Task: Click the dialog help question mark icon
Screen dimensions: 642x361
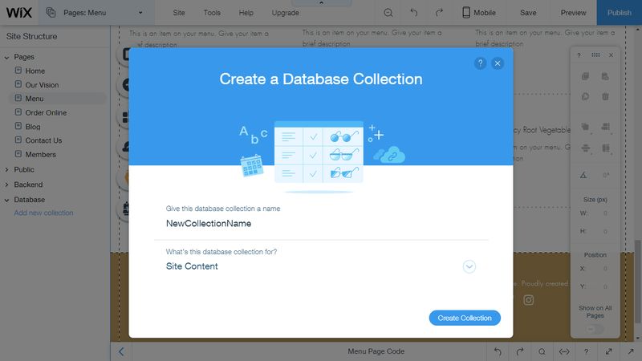Action: (480, 63)
